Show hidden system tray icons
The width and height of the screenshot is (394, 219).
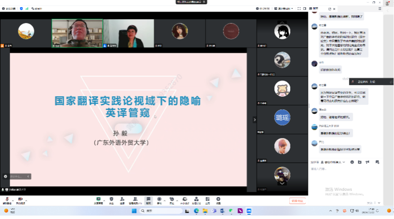[x=330, y=211]
